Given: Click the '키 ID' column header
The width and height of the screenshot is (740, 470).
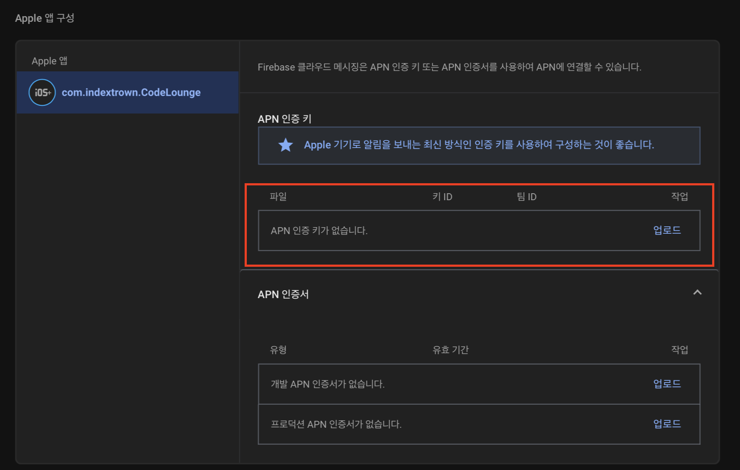Looking at the screenshot, I should point(442,197).
